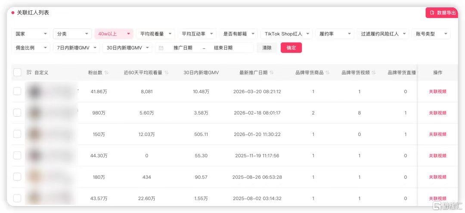The image size is (465, 213).
Task: Click the 关联红人列表 section title
Action: tap(33, 13)
